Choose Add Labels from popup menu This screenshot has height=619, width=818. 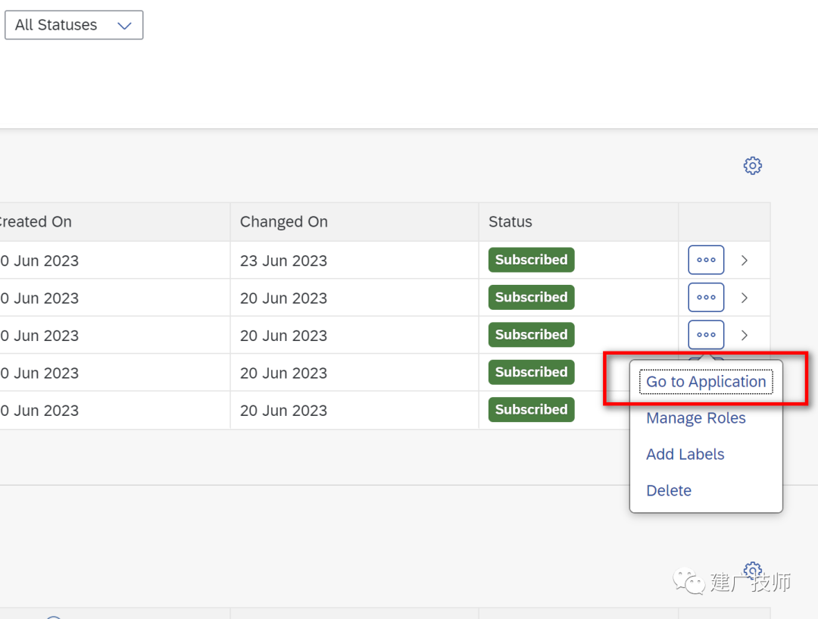coord(685,454)
